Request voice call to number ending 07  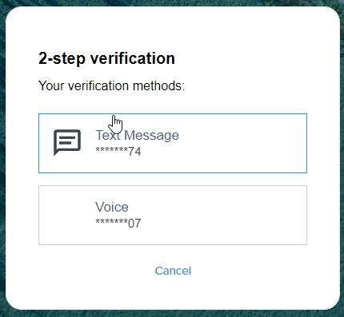(x=173, y=215)
